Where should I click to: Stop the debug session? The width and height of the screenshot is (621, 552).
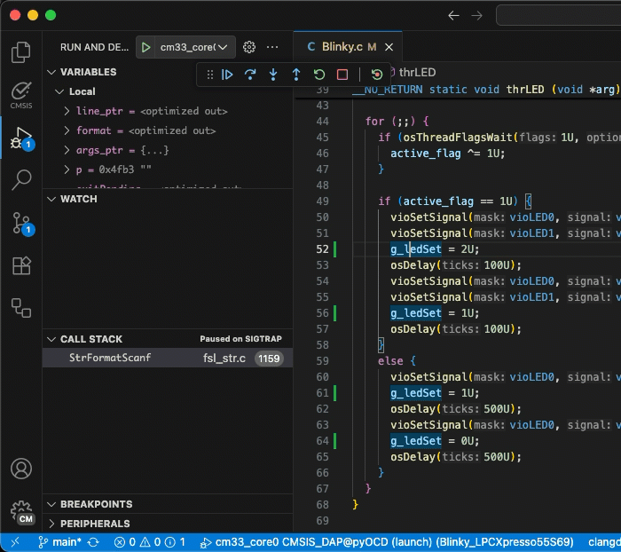point(342,75)
